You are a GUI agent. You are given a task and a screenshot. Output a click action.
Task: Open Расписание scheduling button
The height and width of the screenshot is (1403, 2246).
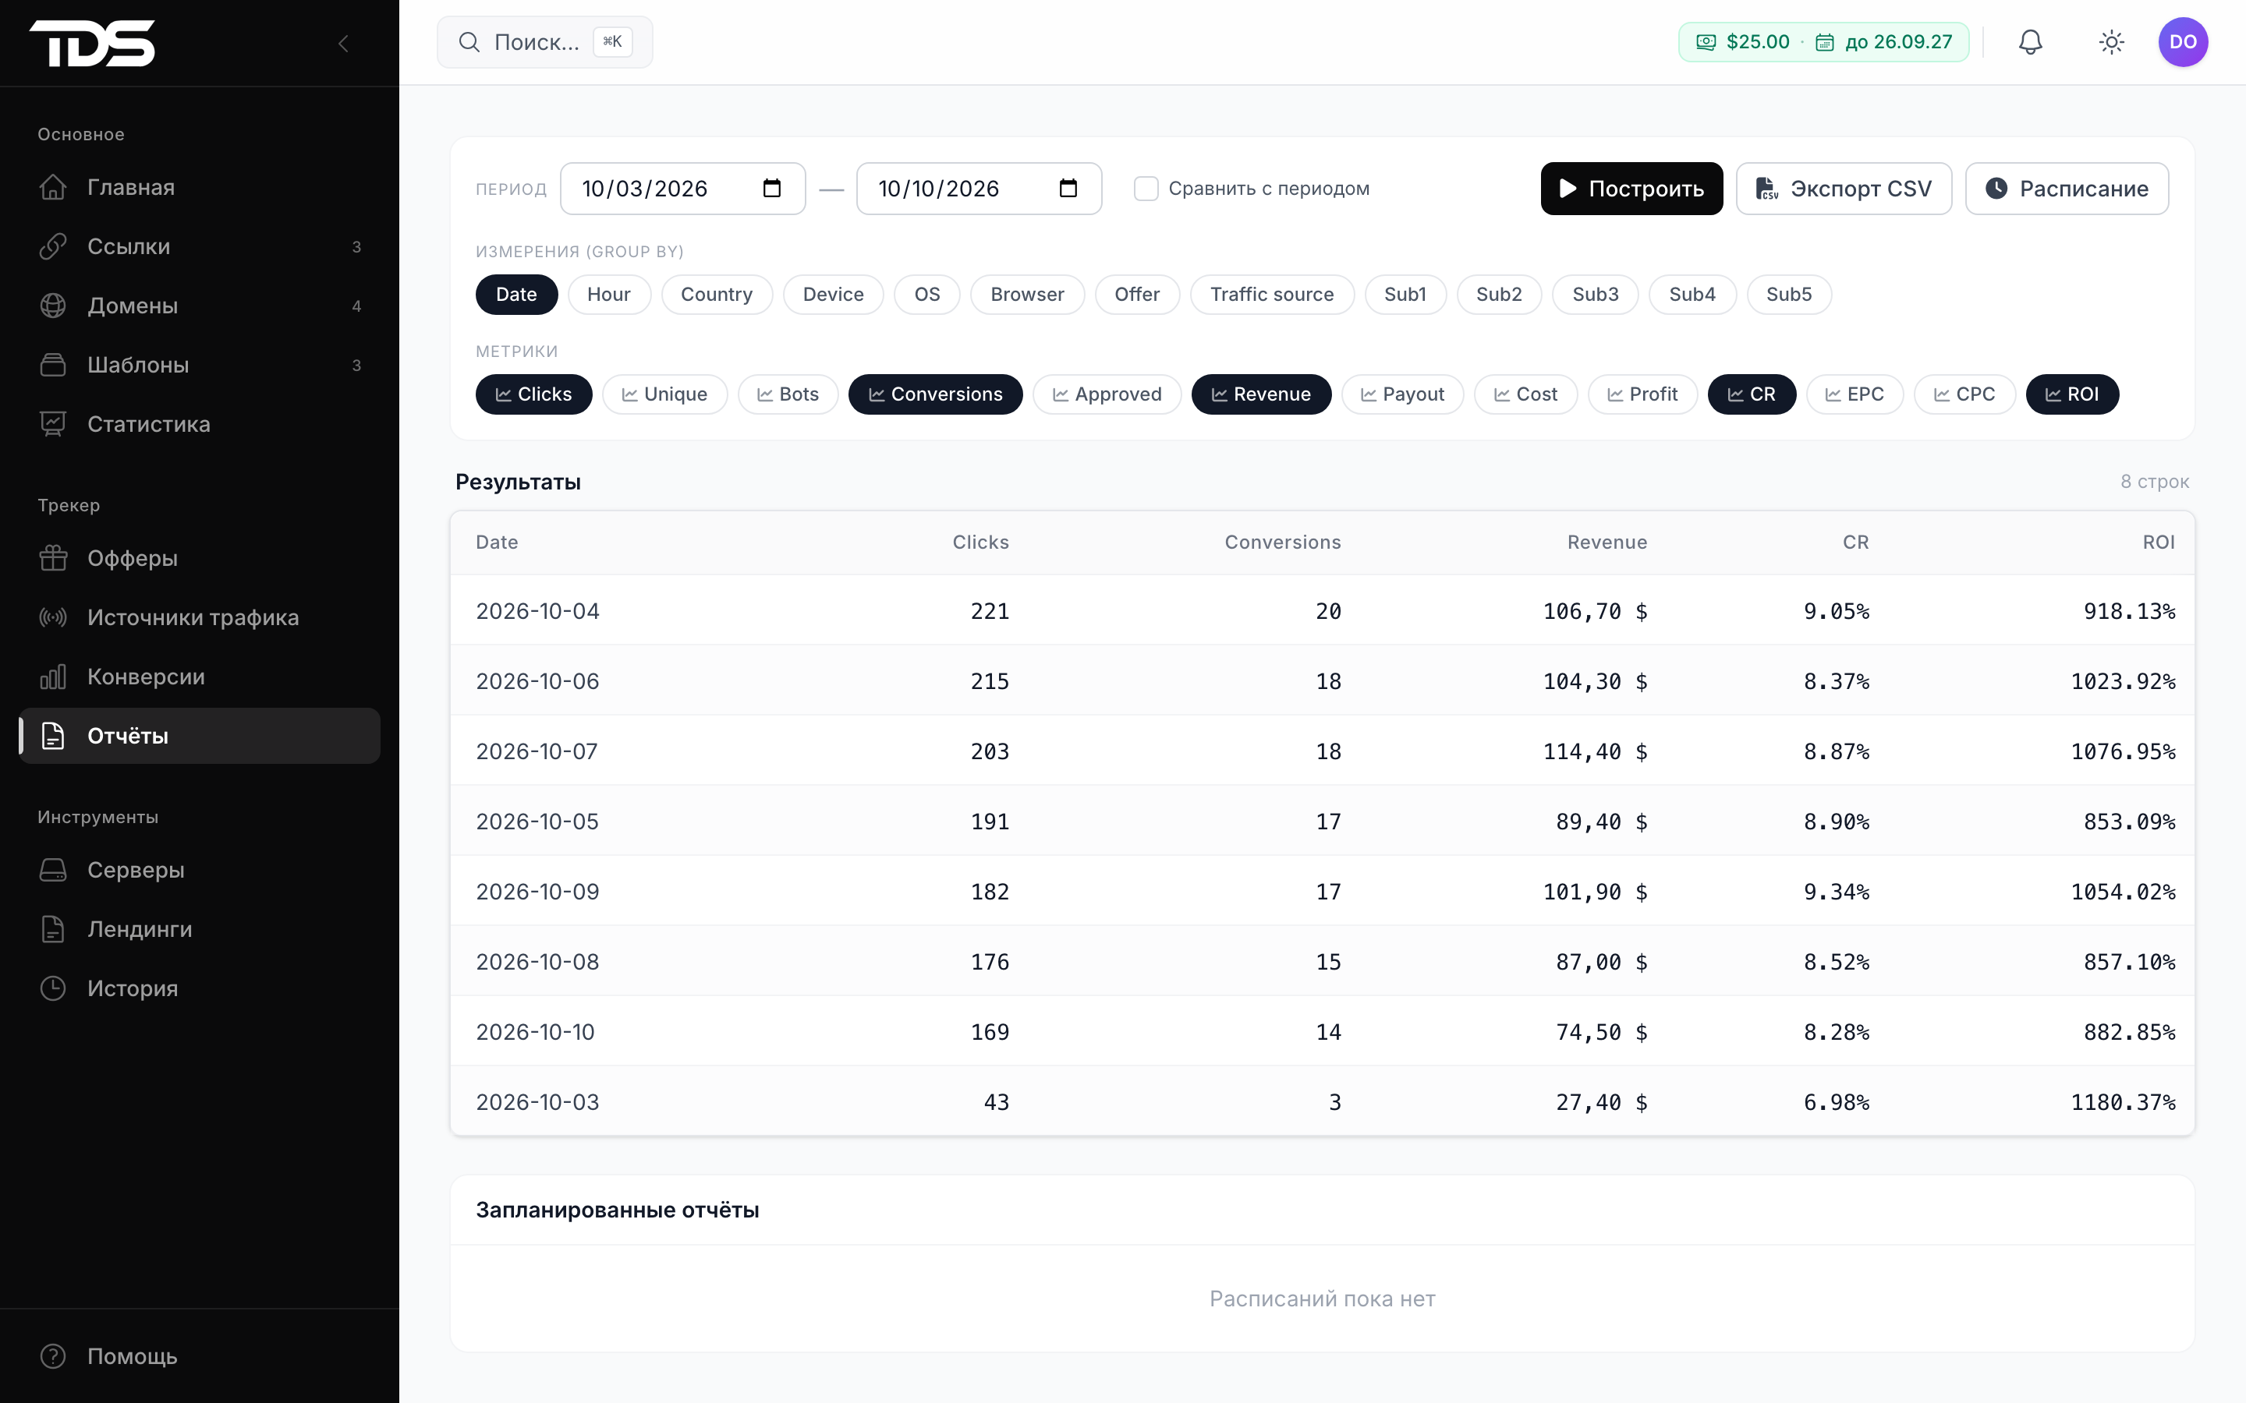(x=2067, y=189)
